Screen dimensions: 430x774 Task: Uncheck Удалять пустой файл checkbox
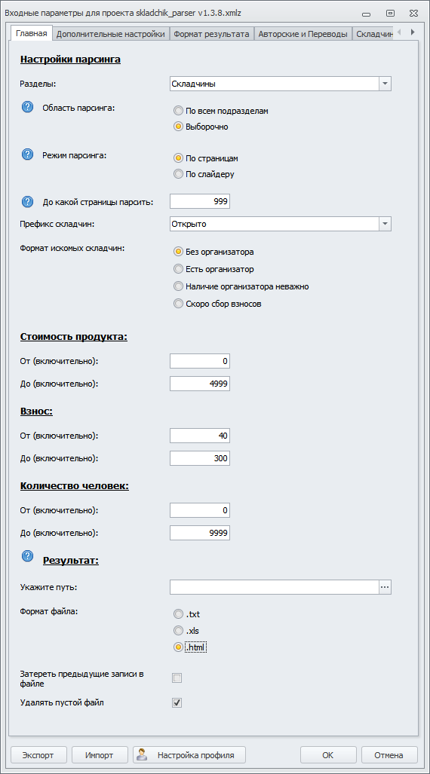[x=177, y=702]
